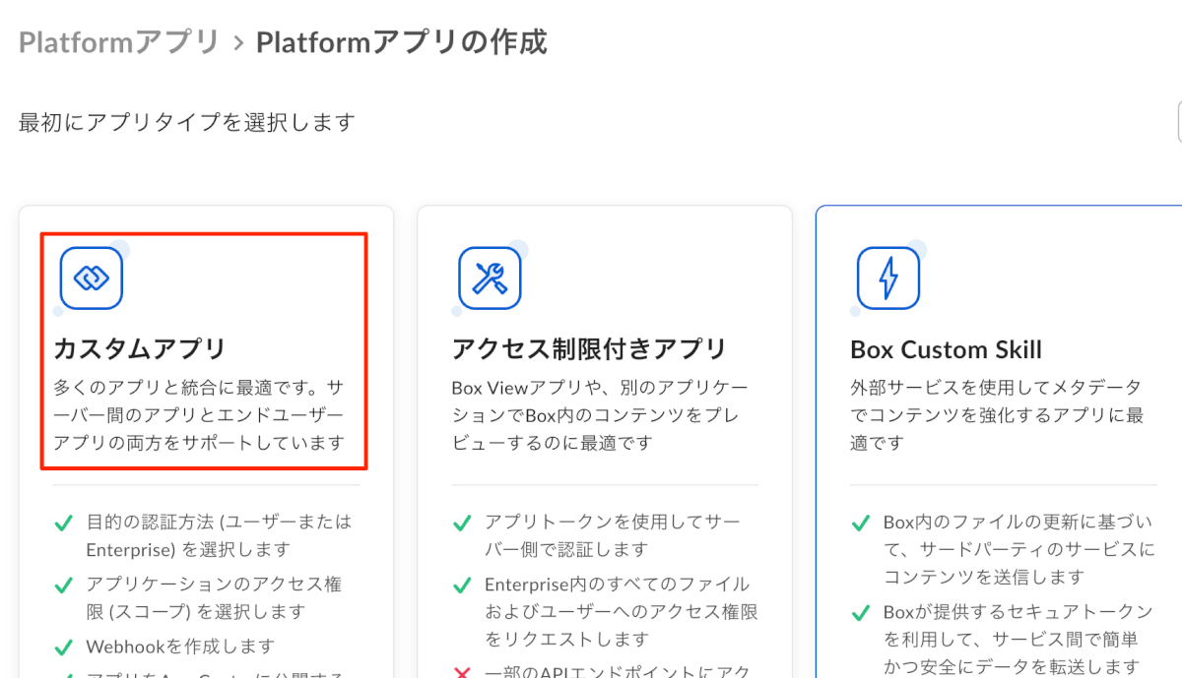The image size is (1182, 678).
Task: Go back to Platformアプリ breadcrumb link
Action: (x=118, y=42)
